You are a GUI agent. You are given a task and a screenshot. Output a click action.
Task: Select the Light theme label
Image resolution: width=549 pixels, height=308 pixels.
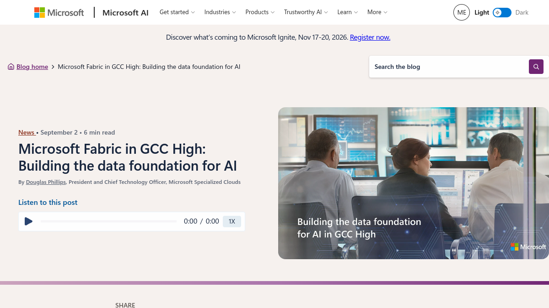482,12
